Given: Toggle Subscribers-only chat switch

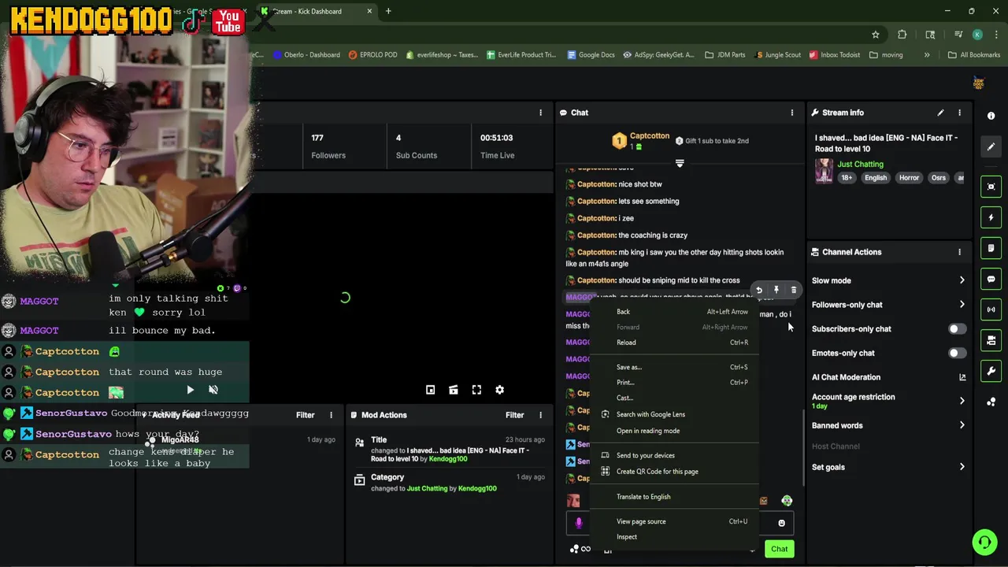Looking at the screenshot, I should (x=957, y=329).
